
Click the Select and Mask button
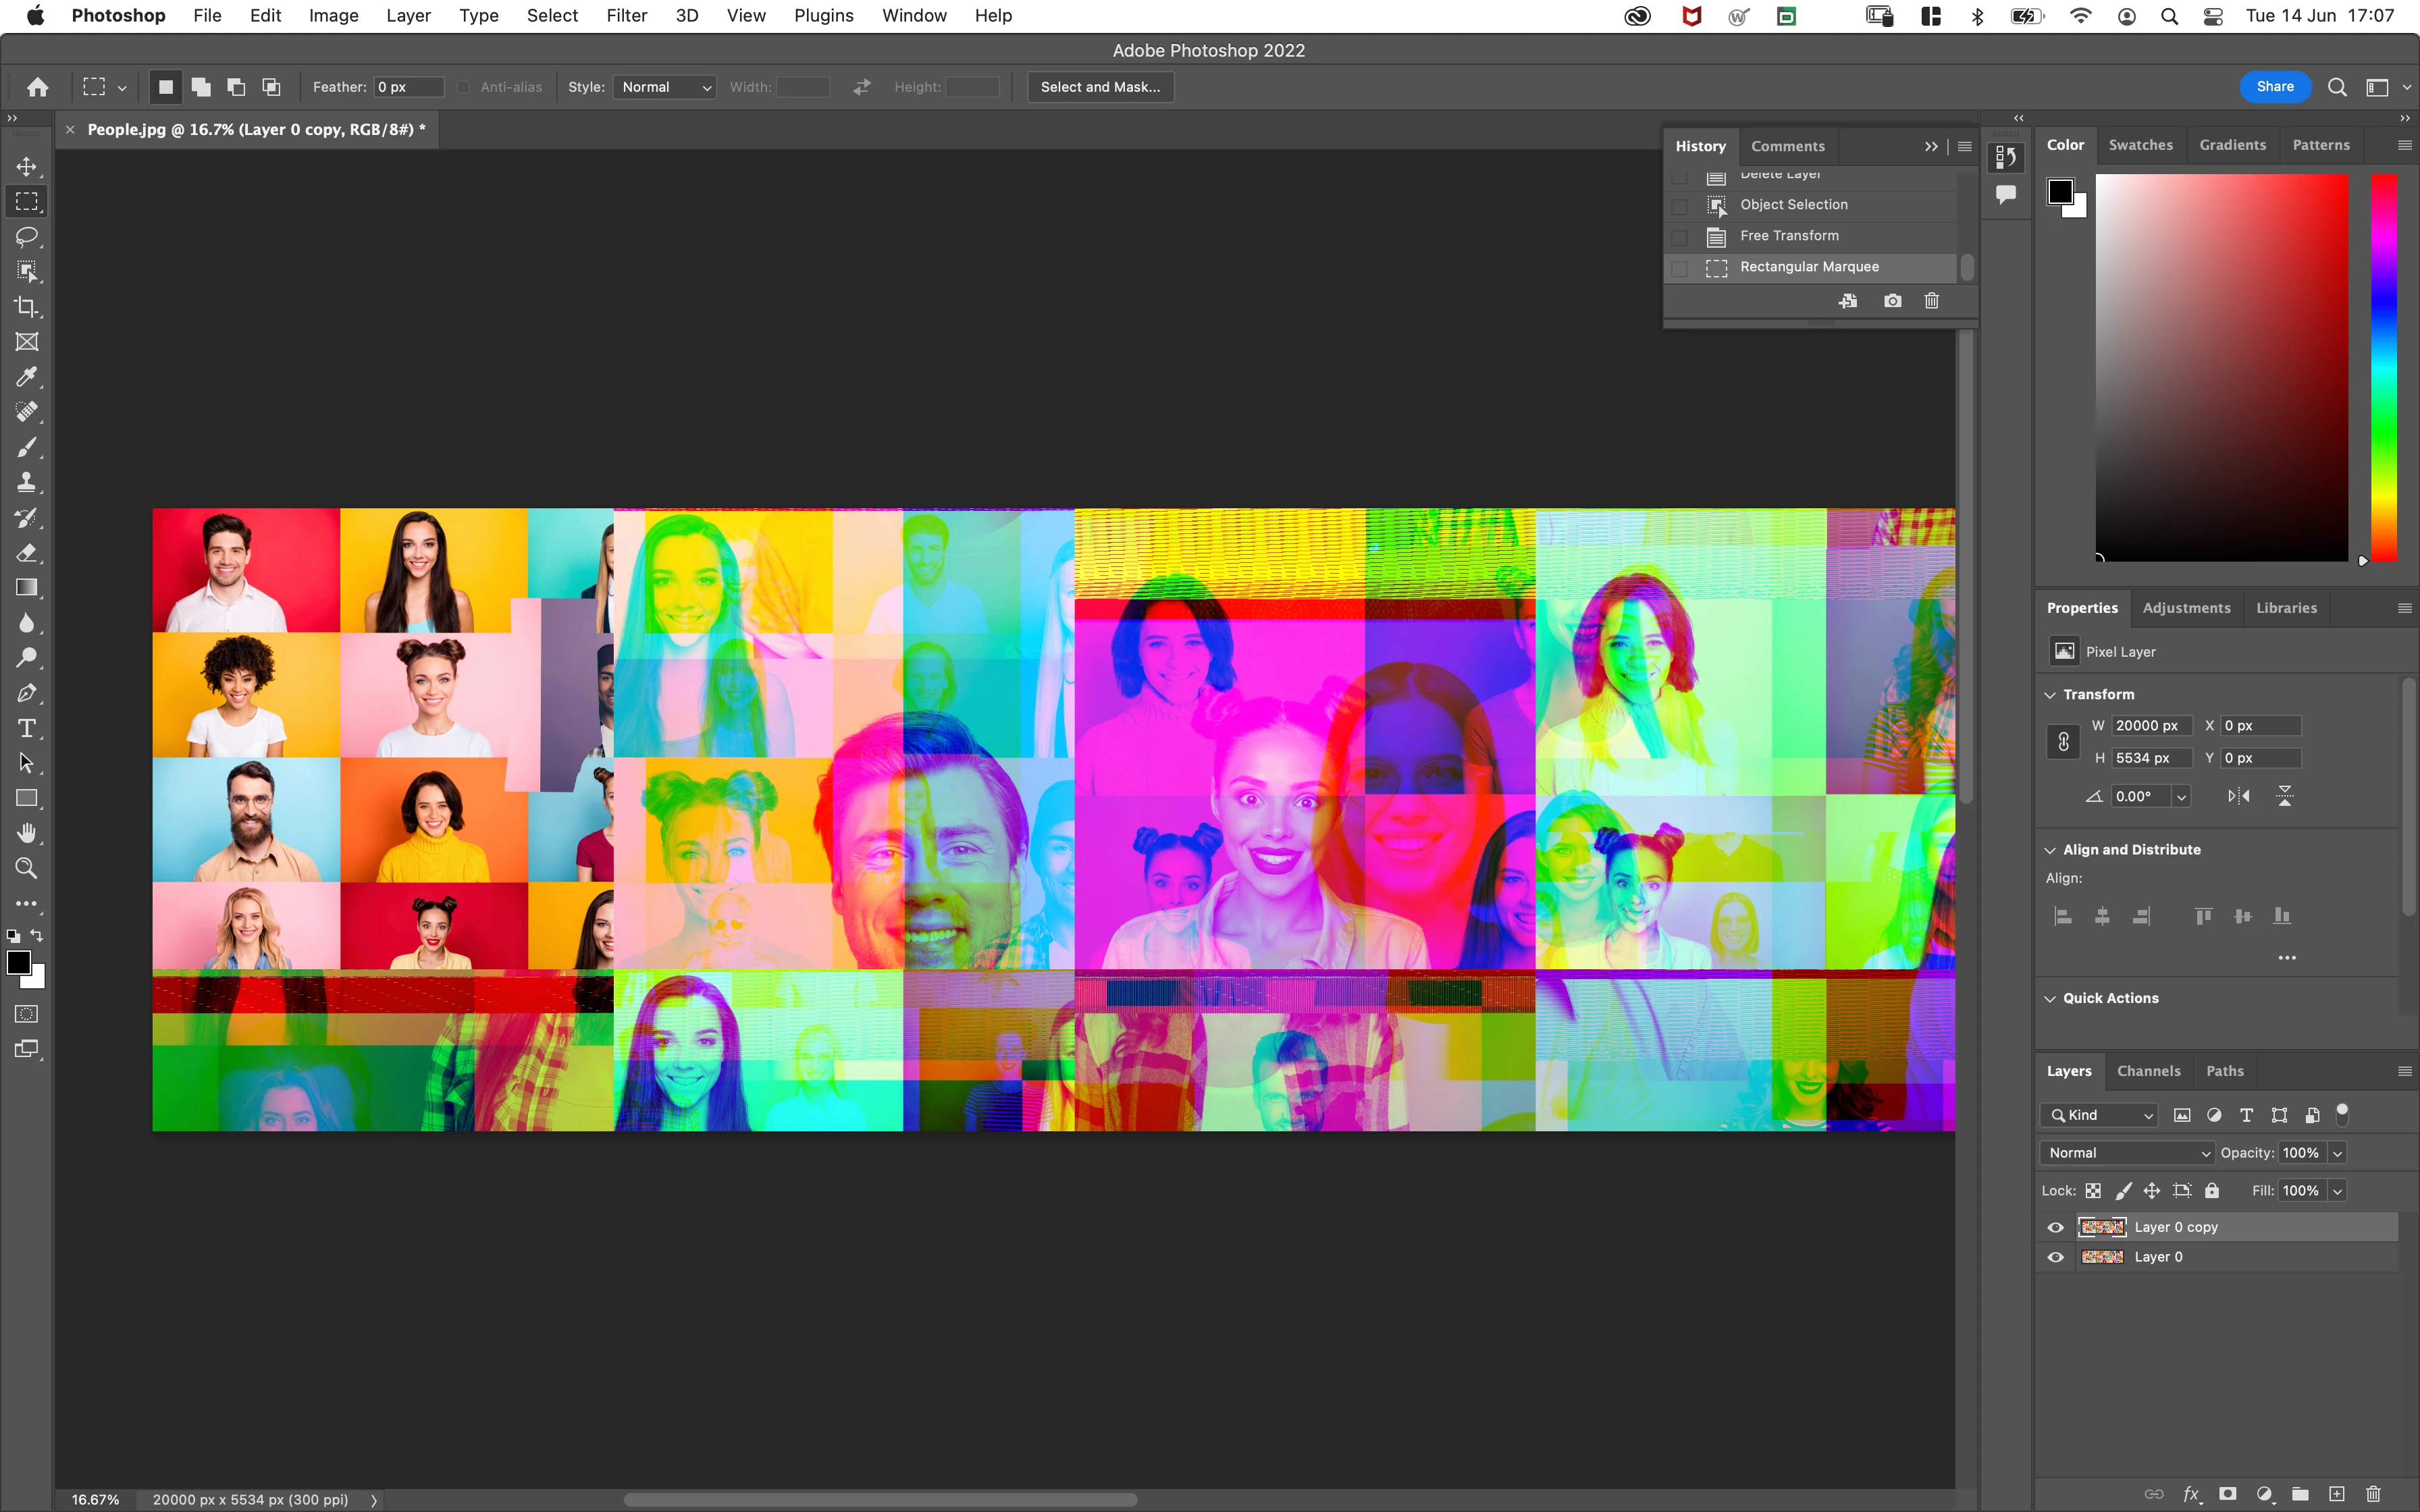pyautogui.click(x=1100, y=87)
